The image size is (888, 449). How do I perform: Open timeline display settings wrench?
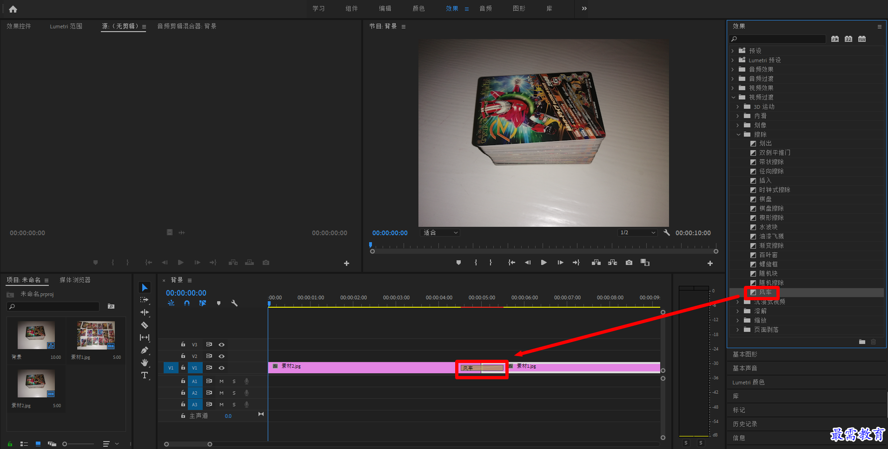point(234,303)
